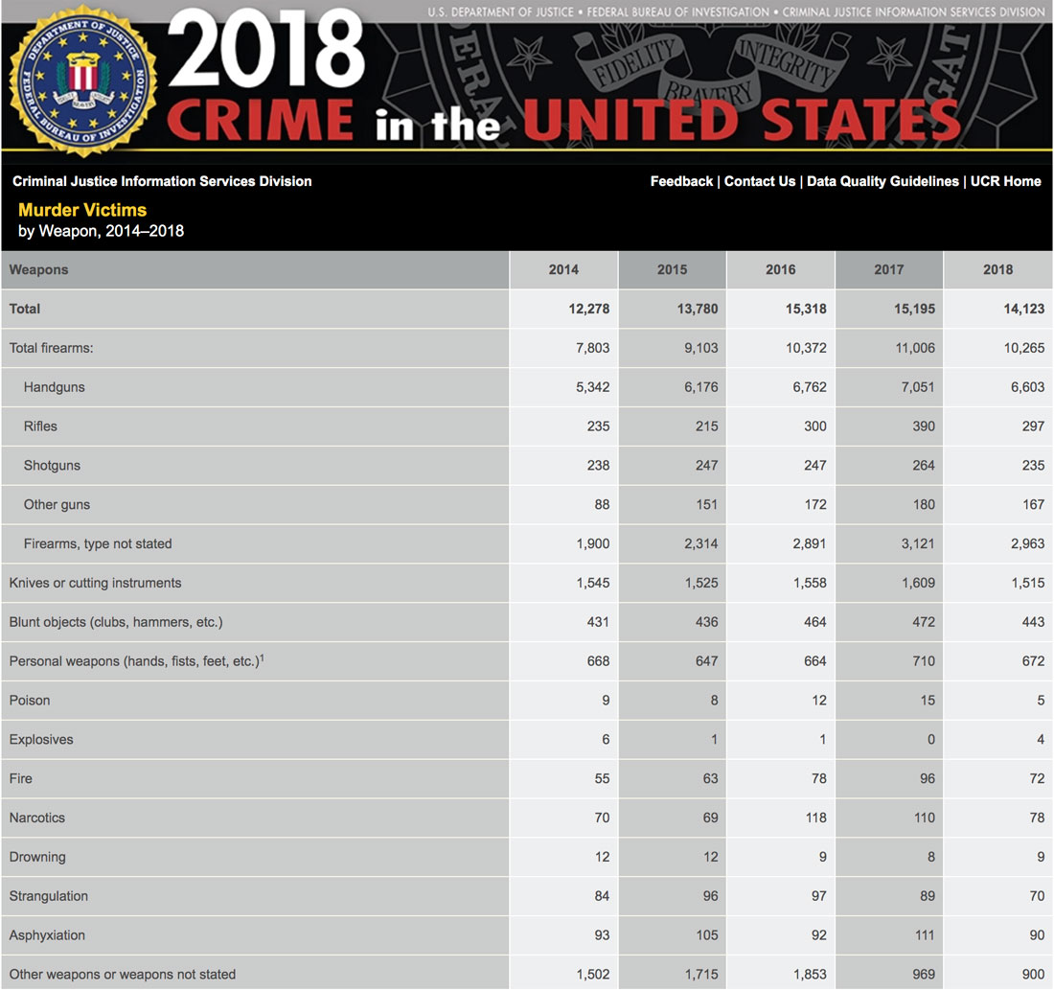Viewport: 1054px width, 991px height.
Task: Navigate to UCR Home
Action: point(1005,181)
